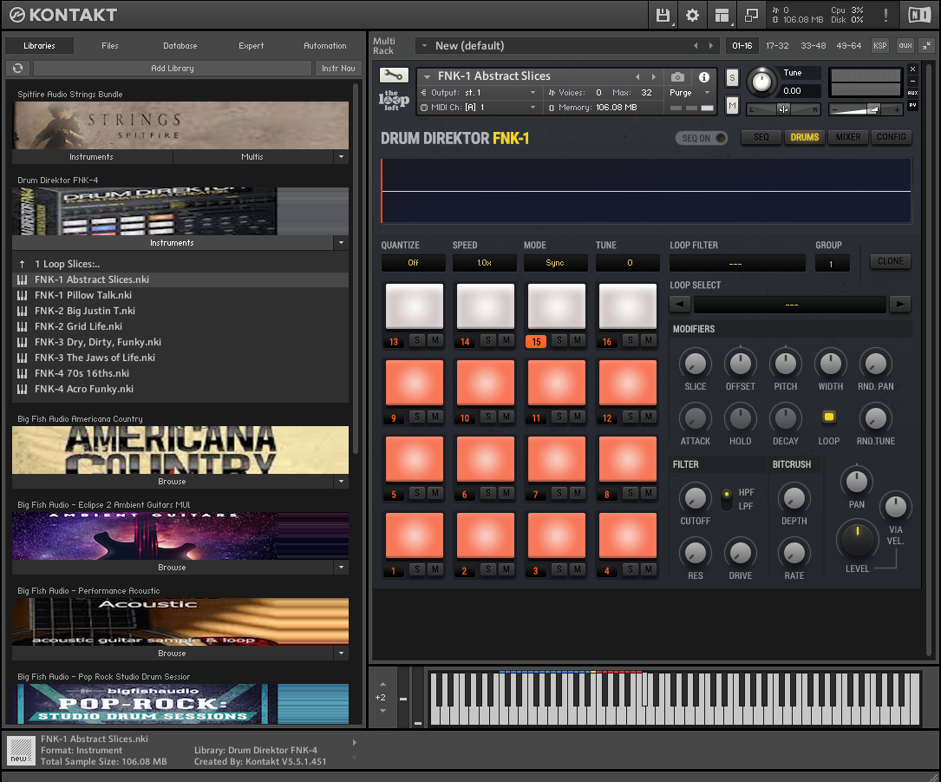Screen dimensions: 941x782
Task: Switch to the Automation tab
Action: click(324, 46)
